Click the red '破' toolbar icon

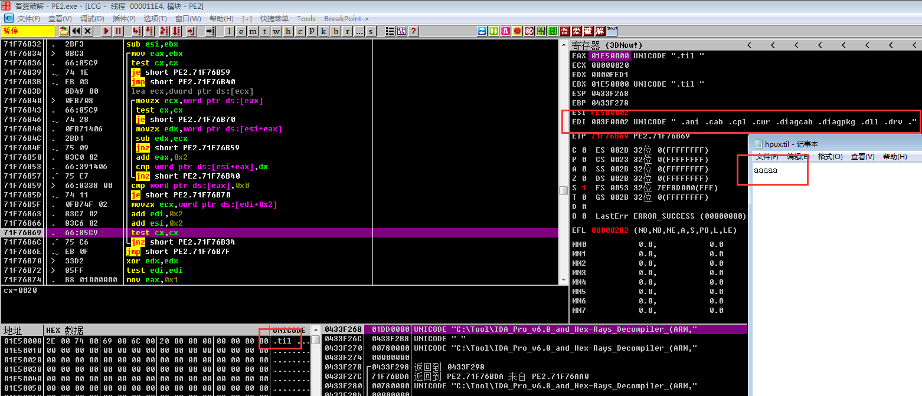(588, 31)
